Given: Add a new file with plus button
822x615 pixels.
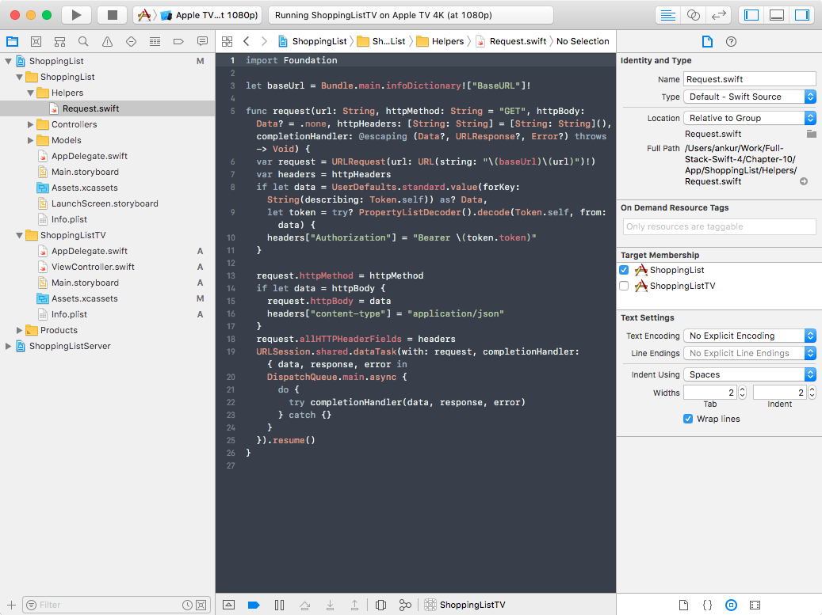Looking at the screenshot, I should [x=11, y=605].
